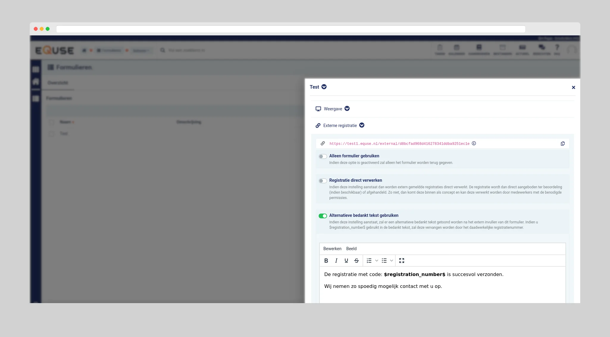Enable Alleen formulier gebruiken switch
610x337 pixels.
tap(323, 156)
